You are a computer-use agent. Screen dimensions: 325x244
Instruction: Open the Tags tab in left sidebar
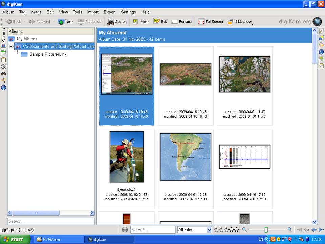[x=3, y=60]
